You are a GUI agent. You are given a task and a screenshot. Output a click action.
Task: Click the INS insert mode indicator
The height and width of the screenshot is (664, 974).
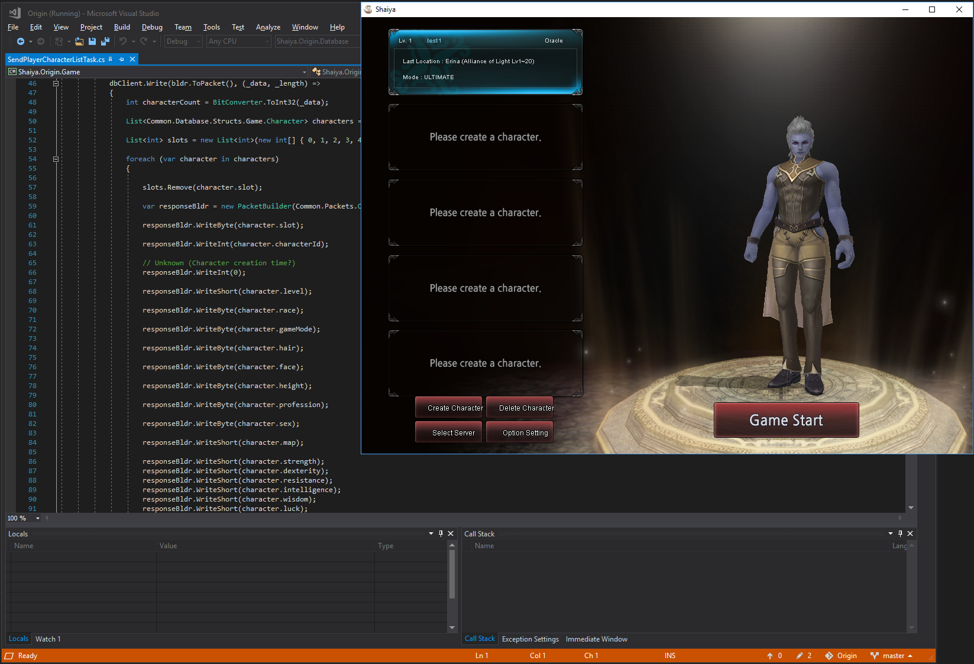[670, 656]
